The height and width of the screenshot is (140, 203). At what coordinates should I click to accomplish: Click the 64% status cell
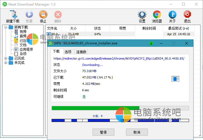coord(98,34)
